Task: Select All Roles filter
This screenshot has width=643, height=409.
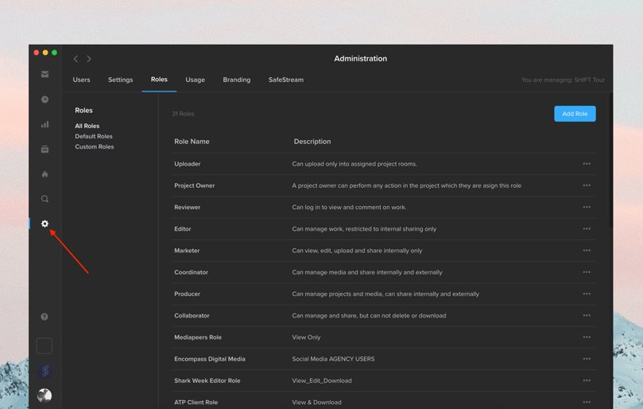Action: tap(87, 126)
